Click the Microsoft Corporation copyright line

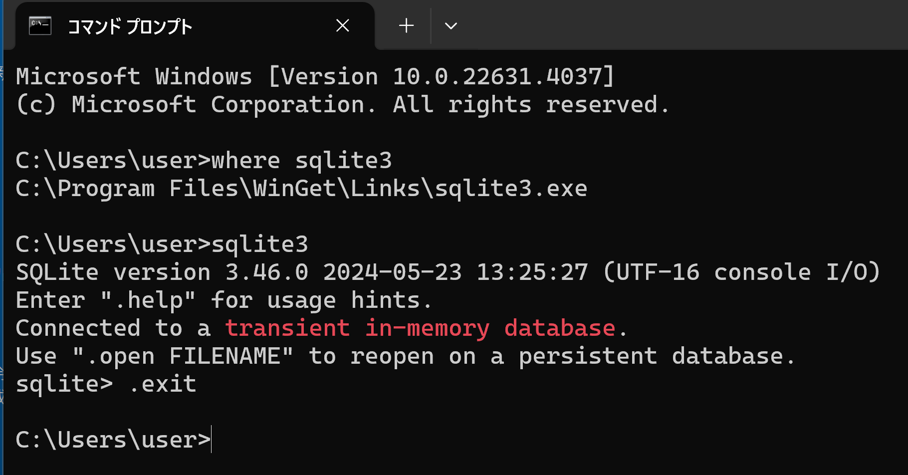pyautogui.click(x=343, y=105)
